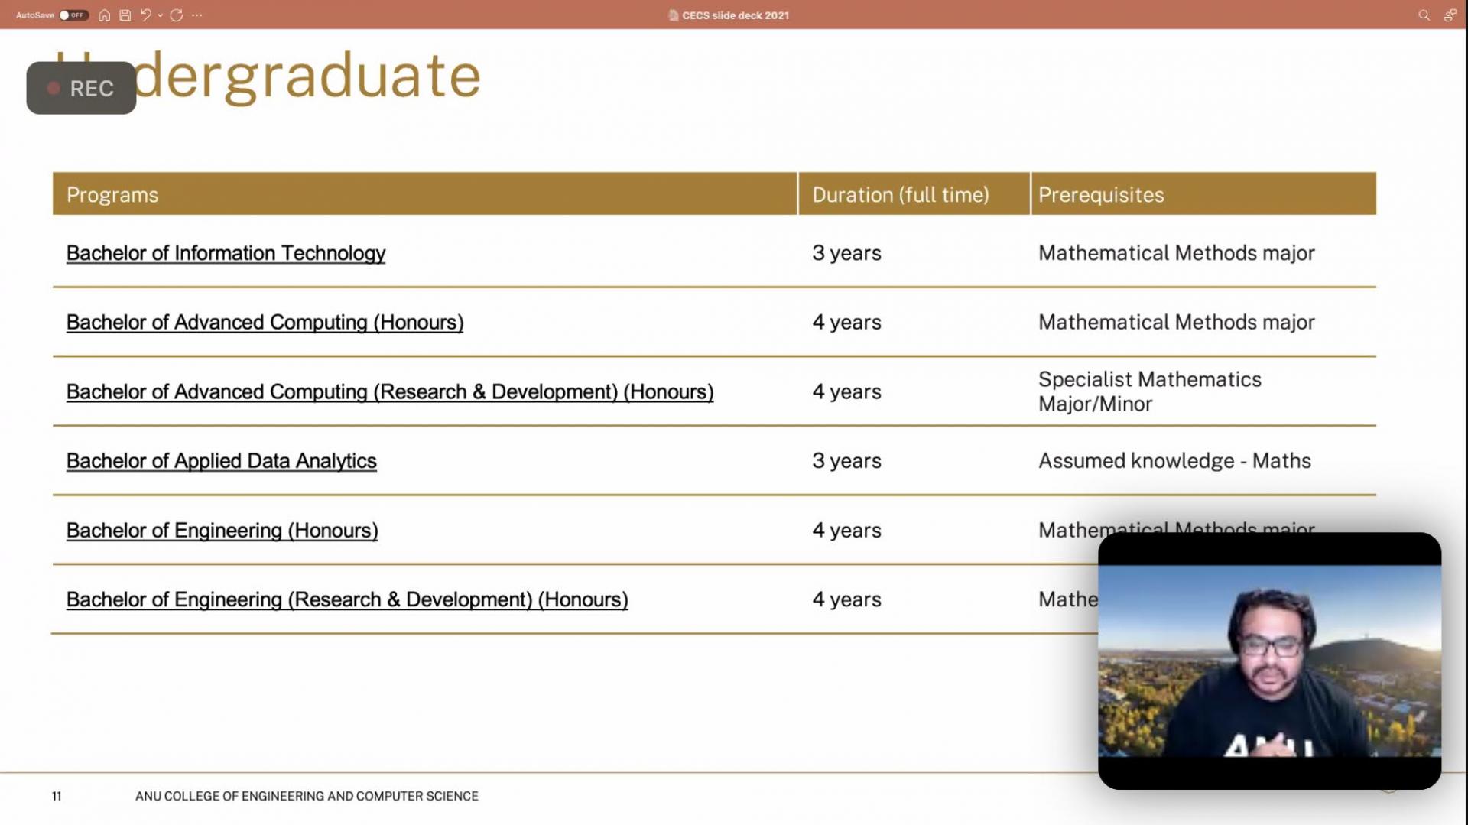Click the Duration (full time) column header
1468x825 pixels.
click(914, 194)
